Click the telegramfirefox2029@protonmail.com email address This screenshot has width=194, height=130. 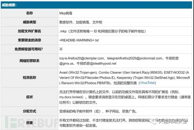[x=133, y=58]
